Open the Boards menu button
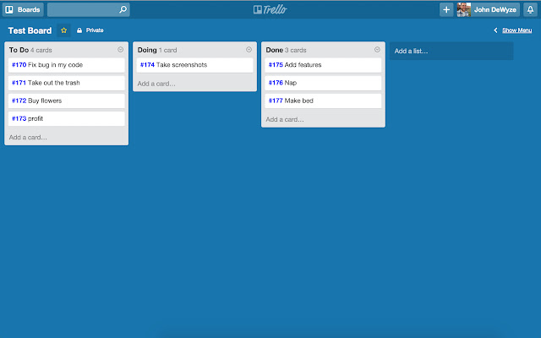The width and height of the screenshot is (541, 338). point(23,9)
